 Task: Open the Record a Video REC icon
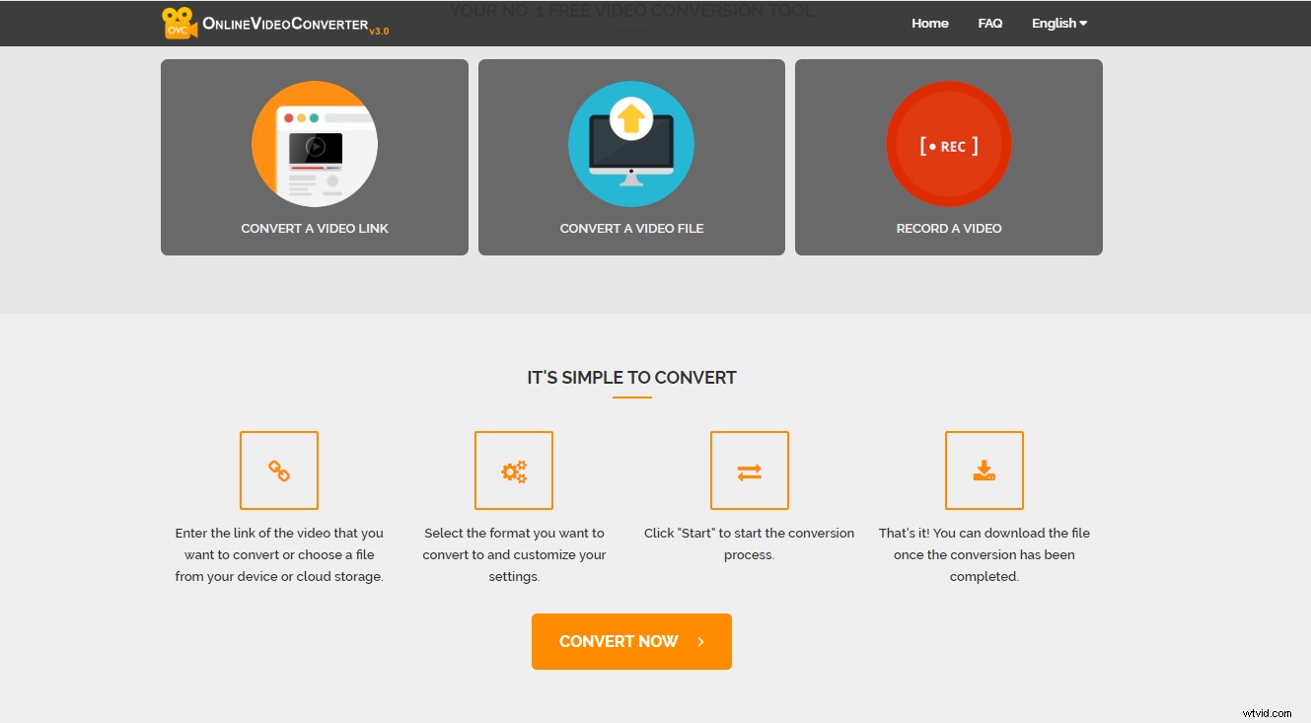coord(948,143)
